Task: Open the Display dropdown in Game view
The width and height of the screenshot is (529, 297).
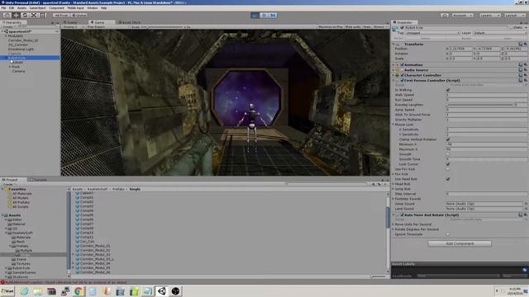Action: [74, 26]
